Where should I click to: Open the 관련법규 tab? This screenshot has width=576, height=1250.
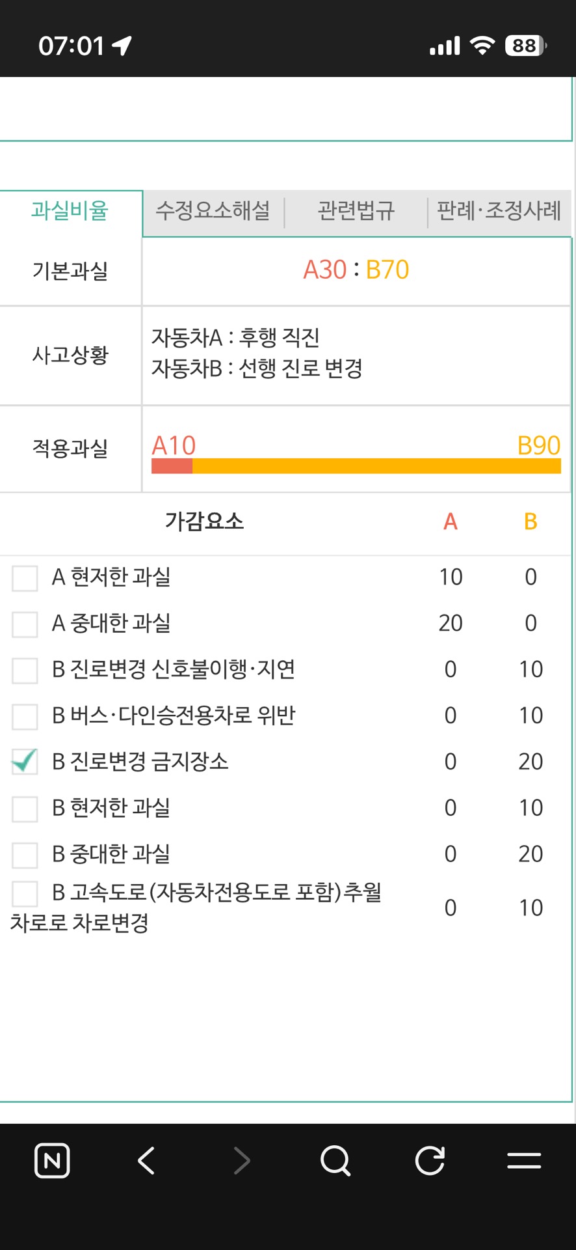[356, 211]
